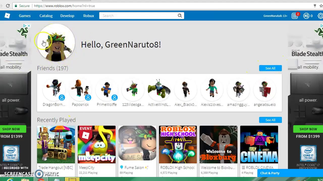Open the Games menu
323x181 pixels.
25,16
